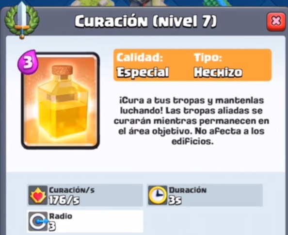Screen dimensions: 288x235
Task: Tap the clock icon beside Duración
Action: click(157, 195)
